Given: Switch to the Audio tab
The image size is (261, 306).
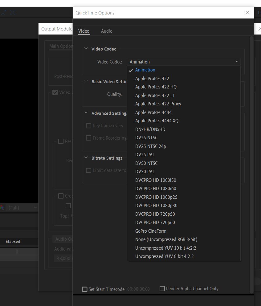Looking at the screenshot, I should pos(107,31).
